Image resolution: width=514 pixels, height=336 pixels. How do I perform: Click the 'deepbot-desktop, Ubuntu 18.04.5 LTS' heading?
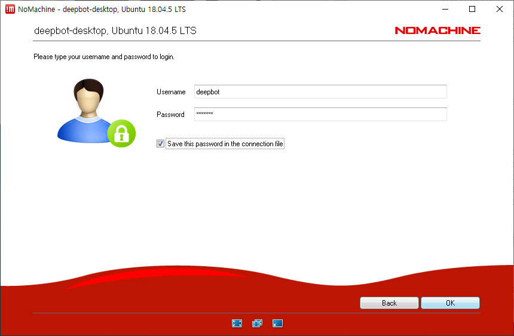[115, 31]
